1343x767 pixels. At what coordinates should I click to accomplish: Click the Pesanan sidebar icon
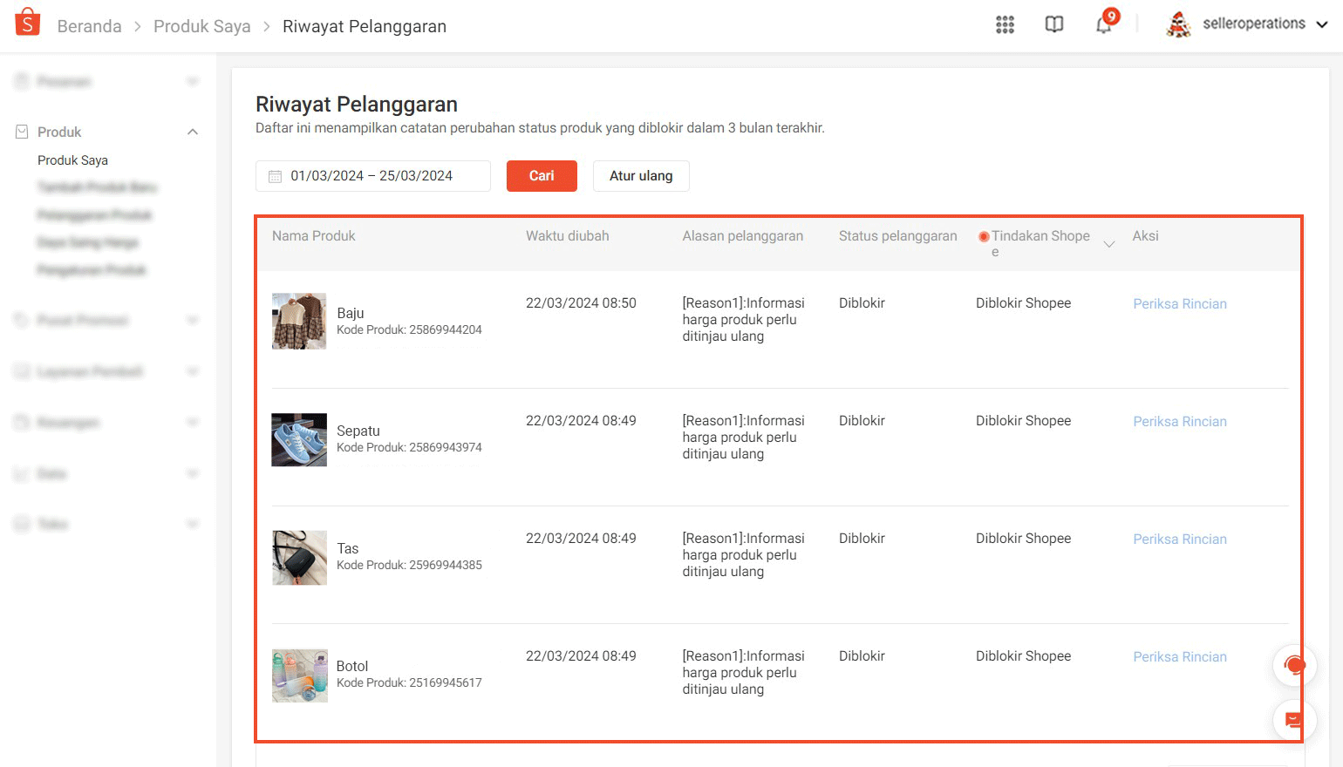[x=20, y=80]
